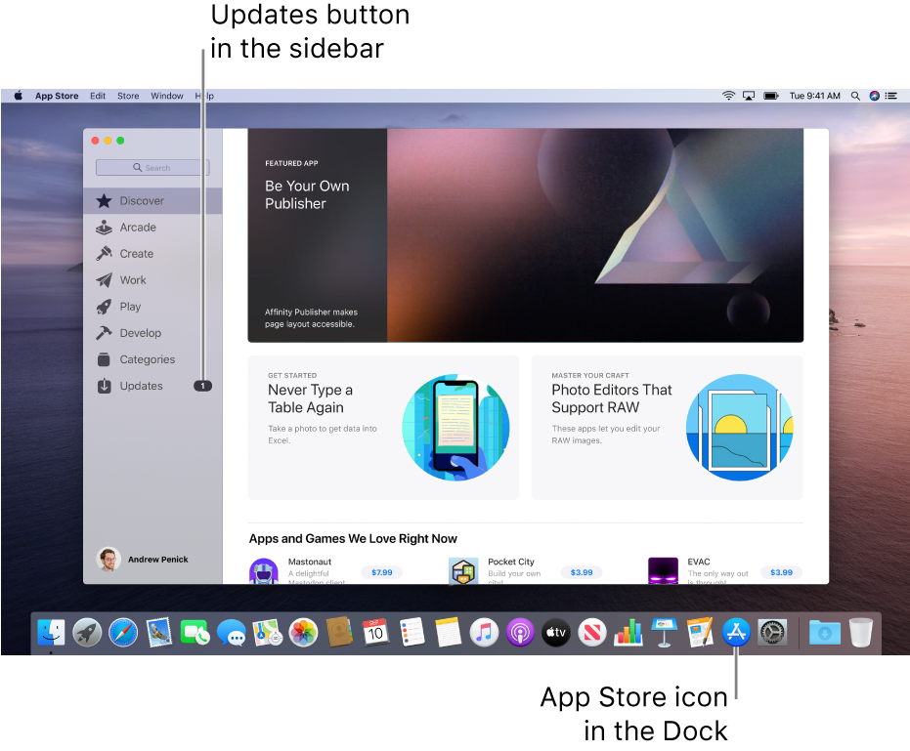
Task: Open the Downloads folder in the Dock
Action: pos(825,632)
